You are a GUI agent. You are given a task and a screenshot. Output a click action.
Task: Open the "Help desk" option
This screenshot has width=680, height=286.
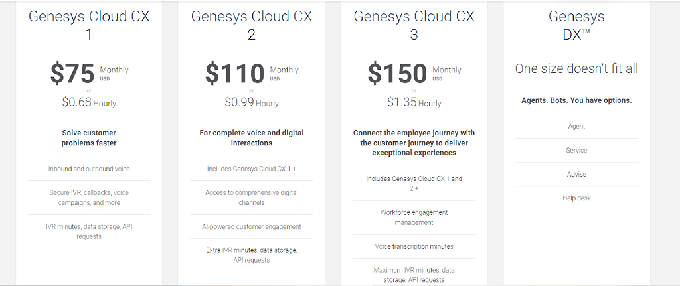[576, 198]
